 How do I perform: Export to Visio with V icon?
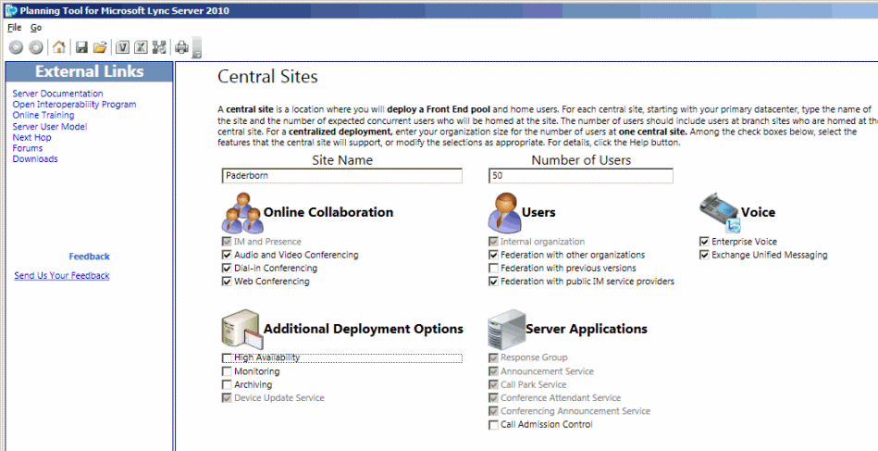click(123, 47)
